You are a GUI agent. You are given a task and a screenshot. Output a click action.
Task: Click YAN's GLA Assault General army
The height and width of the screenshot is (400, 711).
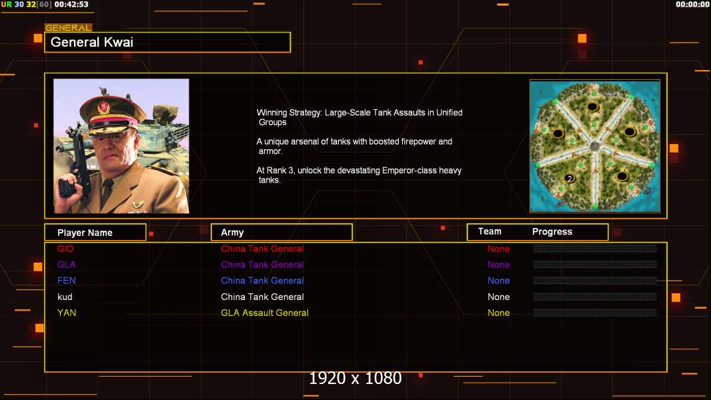coord(264,313)
